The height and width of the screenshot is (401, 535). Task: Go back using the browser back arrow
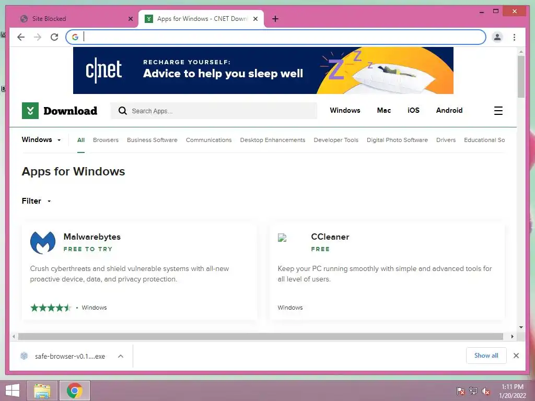point(21,37)
